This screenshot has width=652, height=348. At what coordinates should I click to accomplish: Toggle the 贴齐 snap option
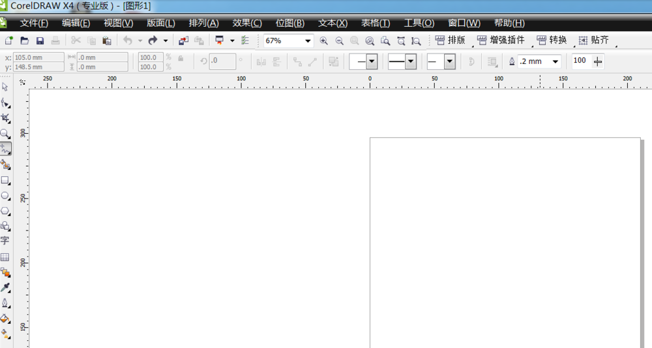point(594,40)
